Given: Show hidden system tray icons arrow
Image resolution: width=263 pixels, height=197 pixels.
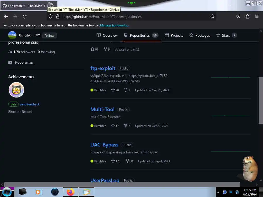Looking at the screenshot, I should point(218,192).
